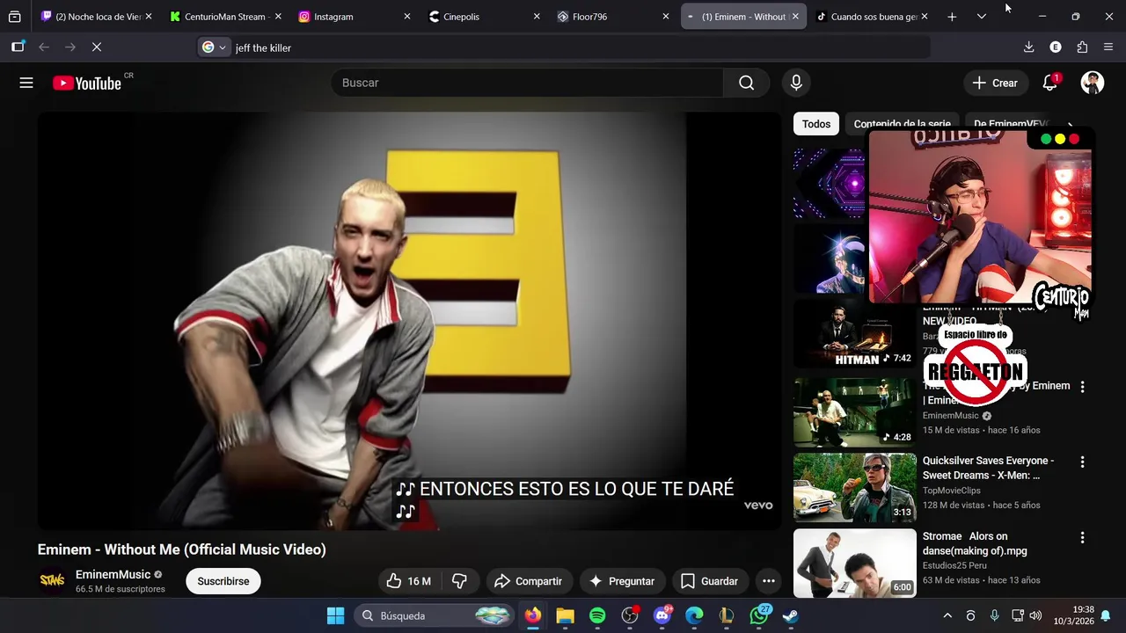The image size is (1126, 633).
Task: Like the video with 16 M thumbs-up
Action: [409, 581]
